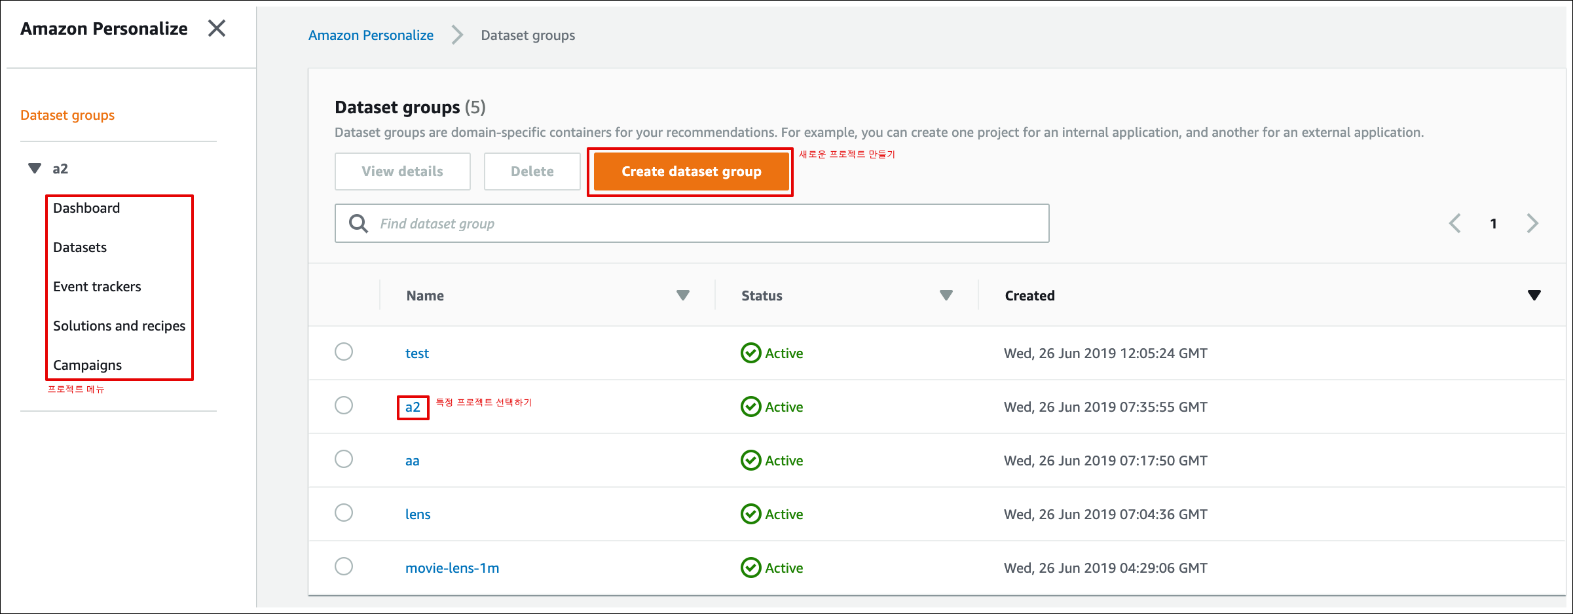Click date 'Wed, 26 Jun 2019 07:17:50 GMT'
The height and width of the screenshot is (614, 1573).
click(1106, 461)
